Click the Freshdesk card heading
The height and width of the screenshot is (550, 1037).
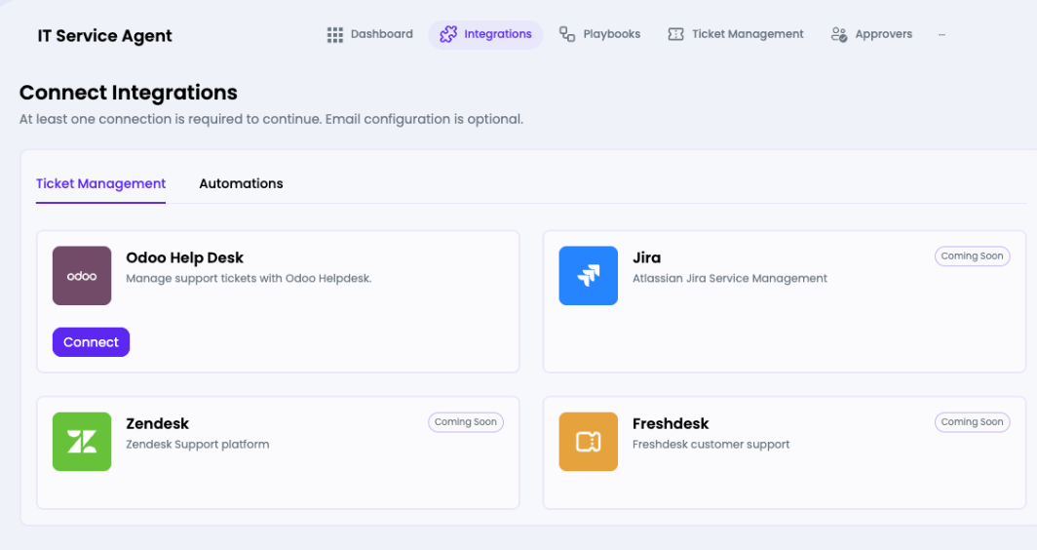click(x=670, y=423)
